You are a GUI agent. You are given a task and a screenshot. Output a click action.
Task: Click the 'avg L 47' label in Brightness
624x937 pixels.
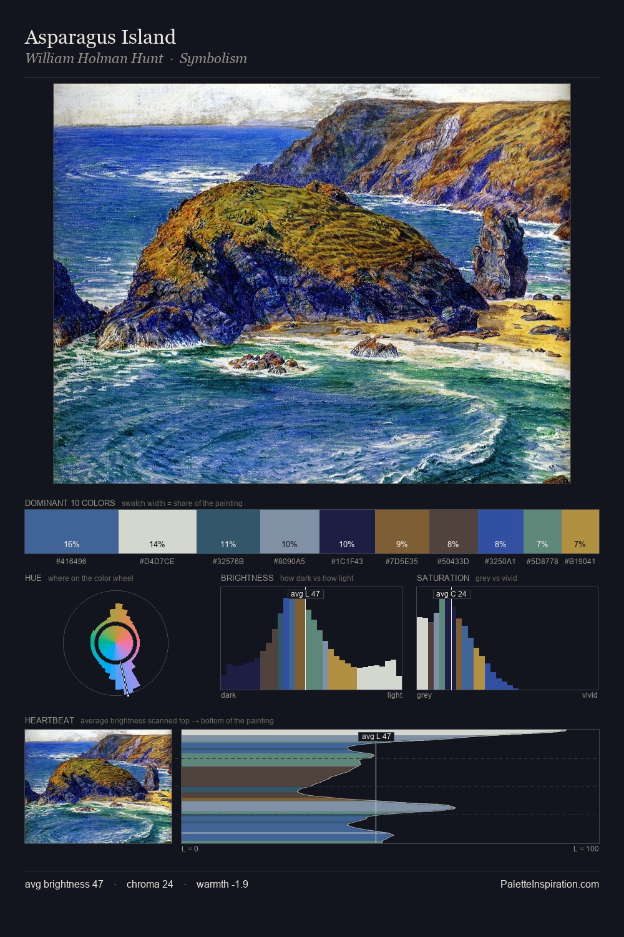pos(305,594)
